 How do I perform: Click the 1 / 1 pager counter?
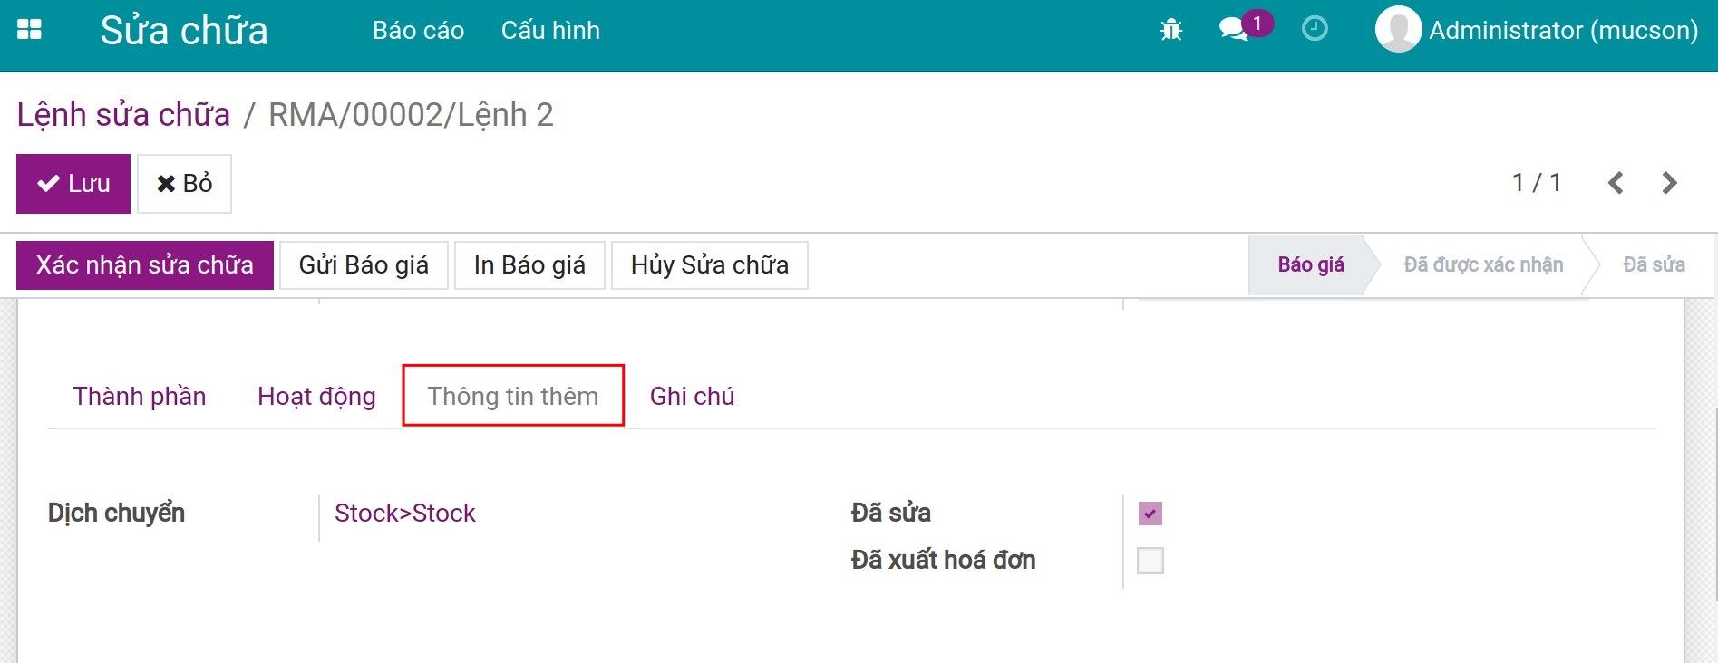point(1537,183)
